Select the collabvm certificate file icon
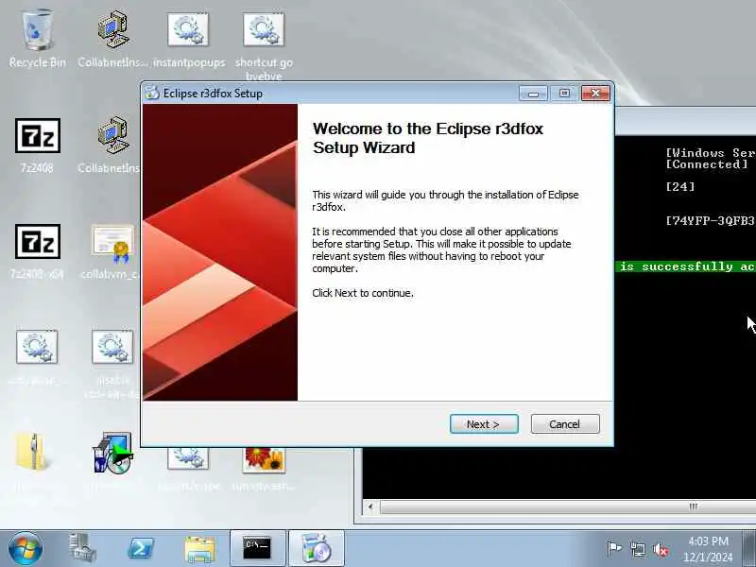The width and height of the screenshot is (756, 567). 112,250
